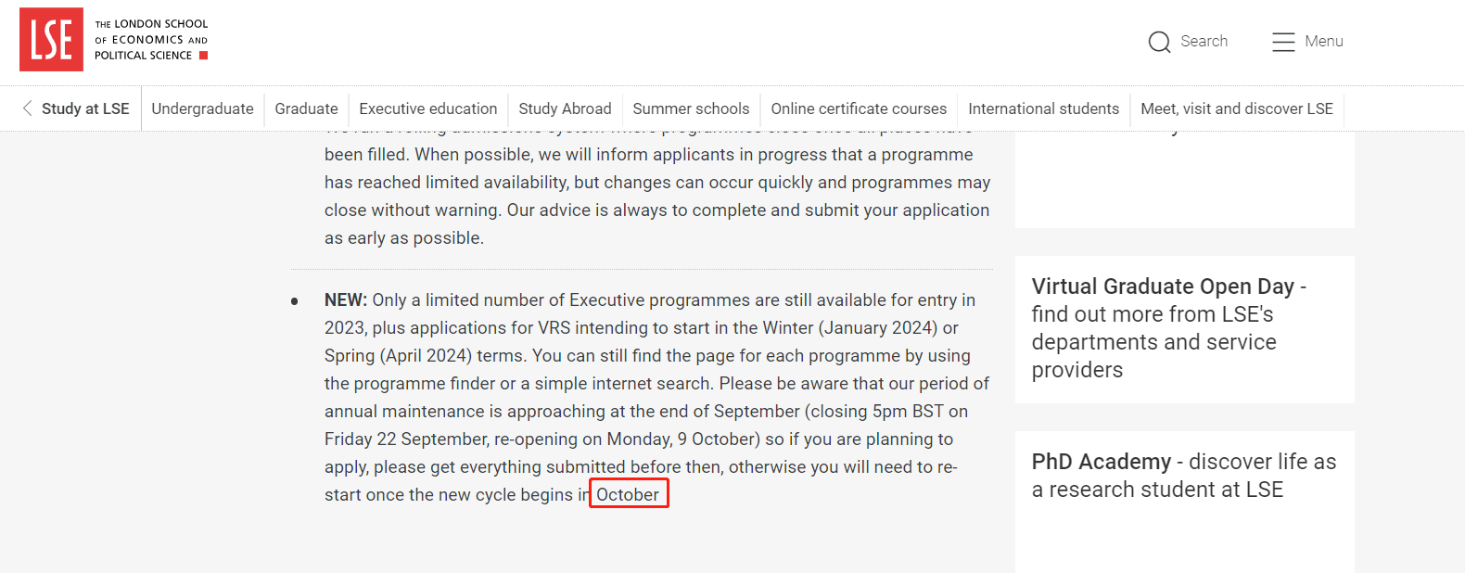Viewport: 1465px width, 573px height.
Task: Click the LSE logo
Action: 51,40
